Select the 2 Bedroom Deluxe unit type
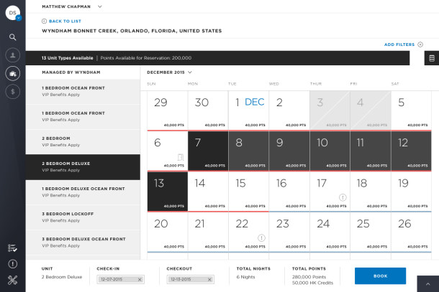The image size is (439, 292). point(83,167)
